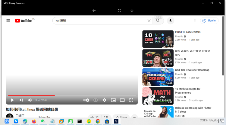The height and width of the screenshot is (125, 226).
Task: Open the terminal icon in the taskbar
Action: [80, 121]
